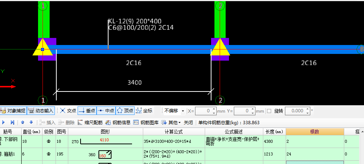Select the length cell 1213
This screenshot has height=164, width=364.
pos(274,154)
